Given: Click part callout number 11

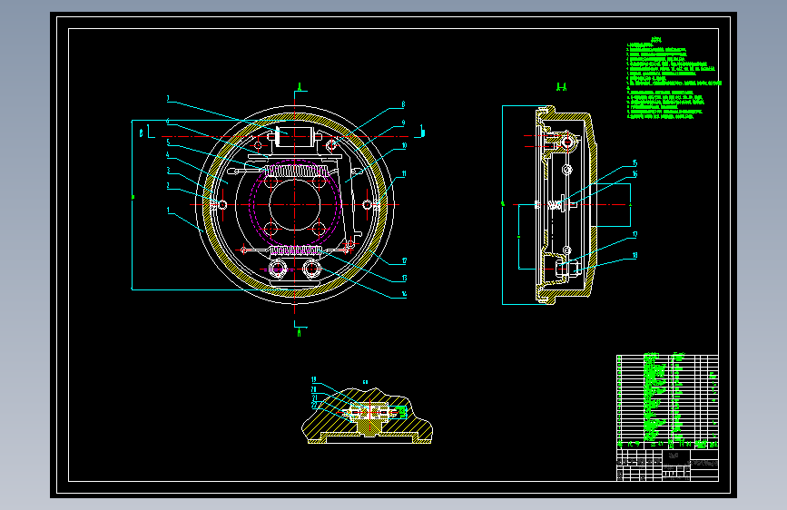Looking at the screenshot, I should coord(404,174).
